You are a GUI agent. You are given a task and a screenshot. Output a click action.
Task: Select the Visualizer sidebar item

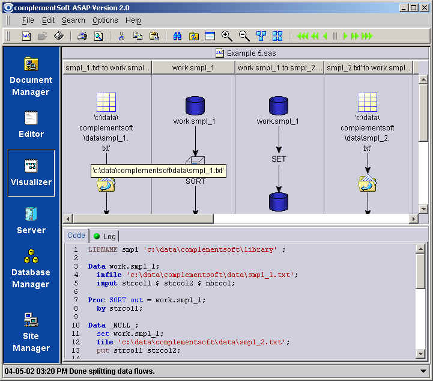[31, 173]
